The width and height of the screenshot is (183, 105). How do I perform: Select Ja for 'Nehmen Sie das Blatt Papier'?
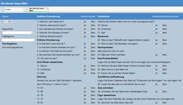(x=154, y=66)
